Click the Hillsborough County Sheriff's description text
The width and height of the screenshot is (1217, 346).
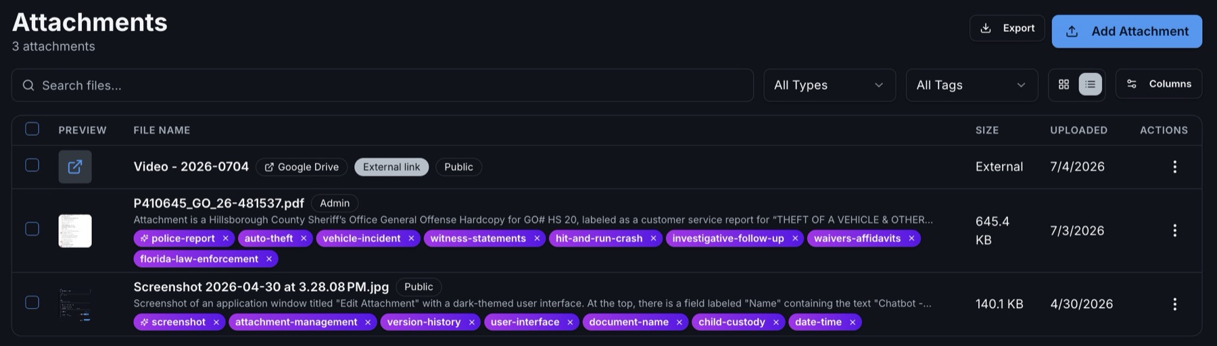(533, 220)
